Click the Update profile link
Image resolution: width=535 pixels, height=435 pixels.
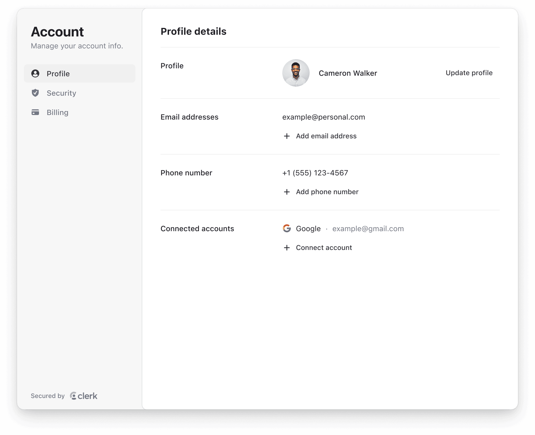point(469,73)
